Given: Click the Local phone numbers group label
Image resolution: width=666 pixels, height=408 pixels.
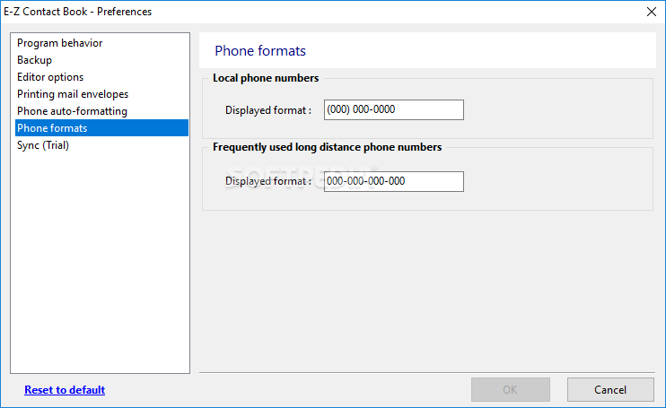Looking at the screenshot, I should click(266, 78).
